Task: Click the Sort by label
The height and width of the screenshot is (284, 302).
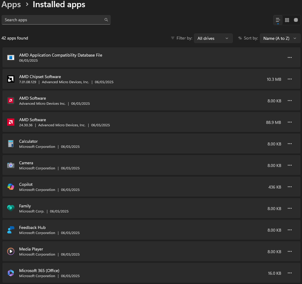Action: tap(251, 38)
